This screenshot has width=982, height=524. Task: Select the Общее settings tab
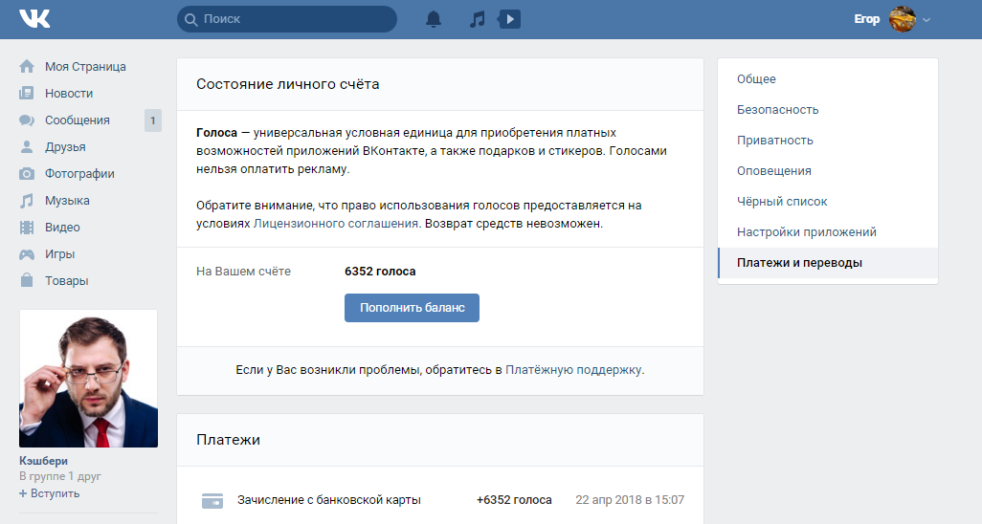828,78
